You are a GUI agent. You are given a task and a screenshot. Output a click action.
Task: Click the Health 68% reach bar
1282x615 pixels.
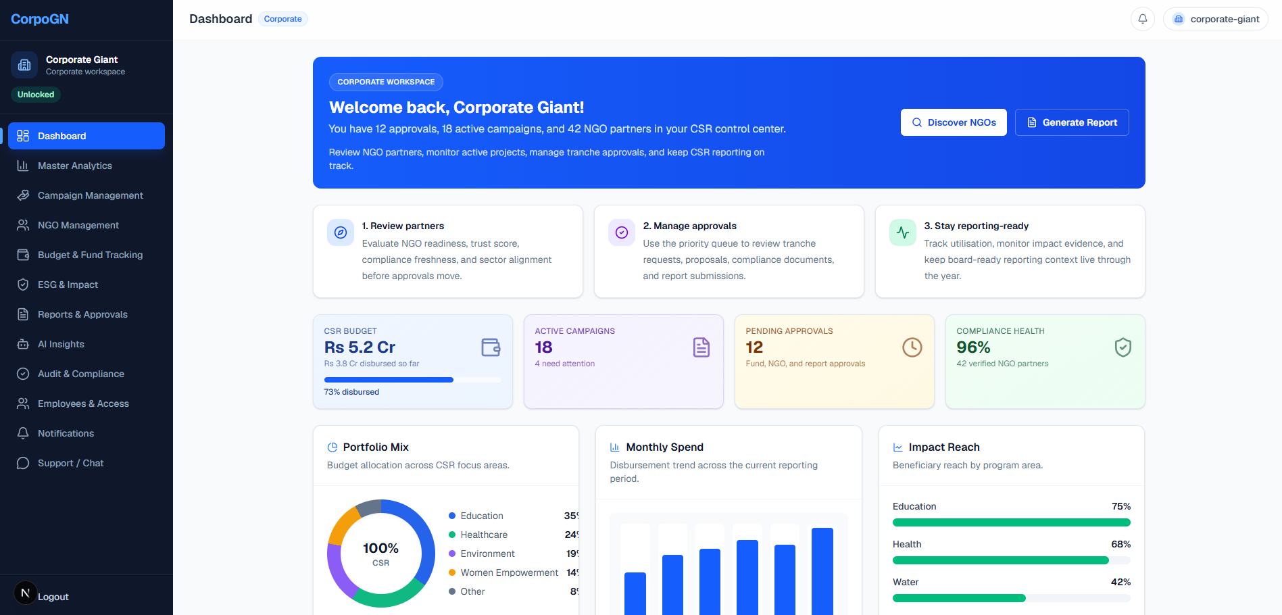1012,560
